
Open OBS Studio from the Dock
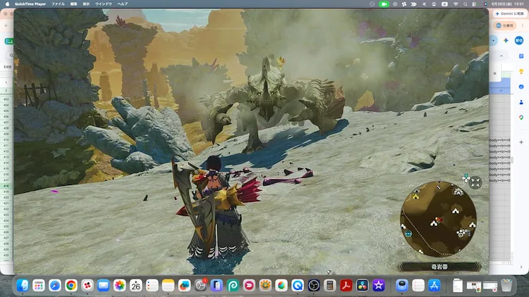(x=314, y=286)
